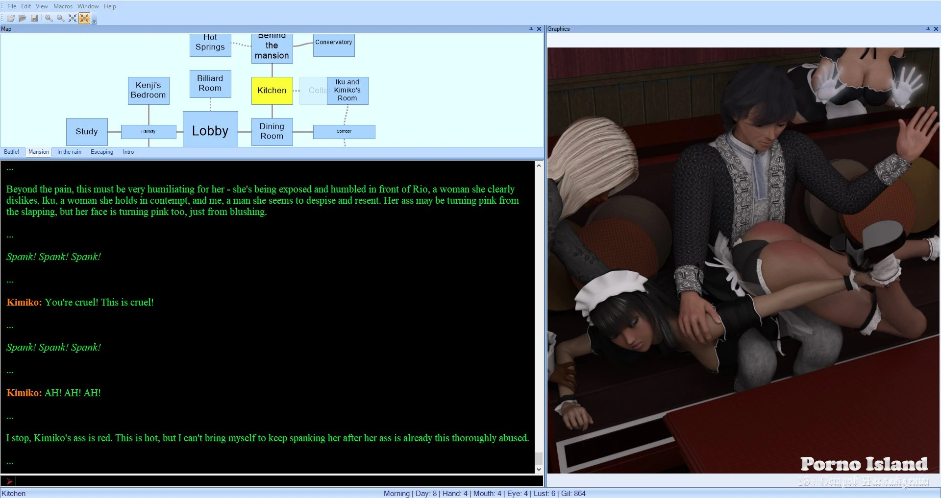Expand the toolbar options dropdown arrow
941x498 pixels.
(95, 22)
